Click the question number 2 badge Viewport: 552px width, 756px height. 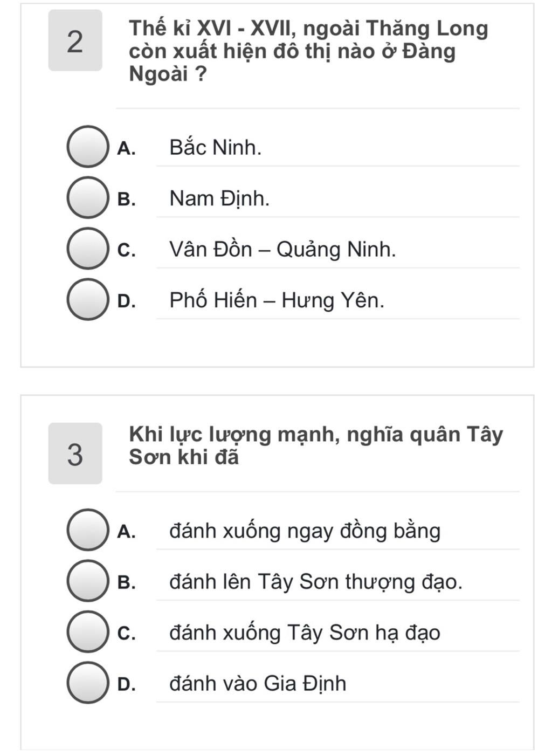pyautogui.click(x=75, y=40)
